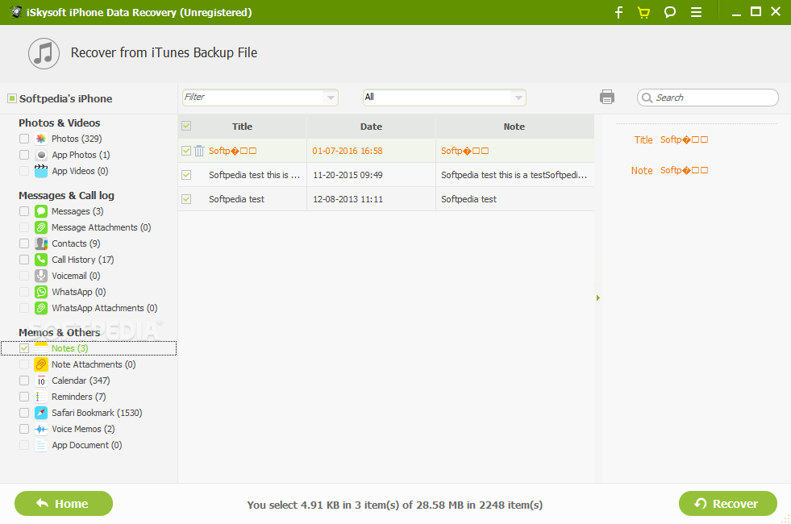Select the Note Attachments (0) label
This screenshot has height=524, width=791.
(x=94, y=364)
